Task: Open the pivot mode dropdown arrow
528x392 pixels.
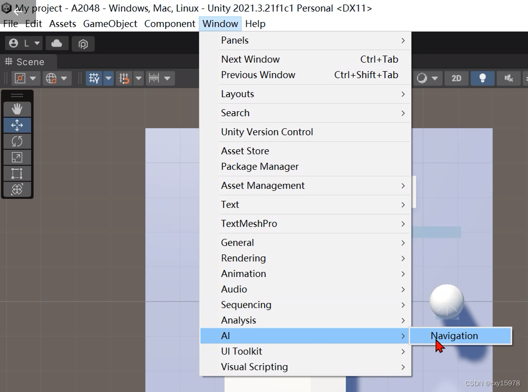Action: pyautogui.click(x=33, y=79)
